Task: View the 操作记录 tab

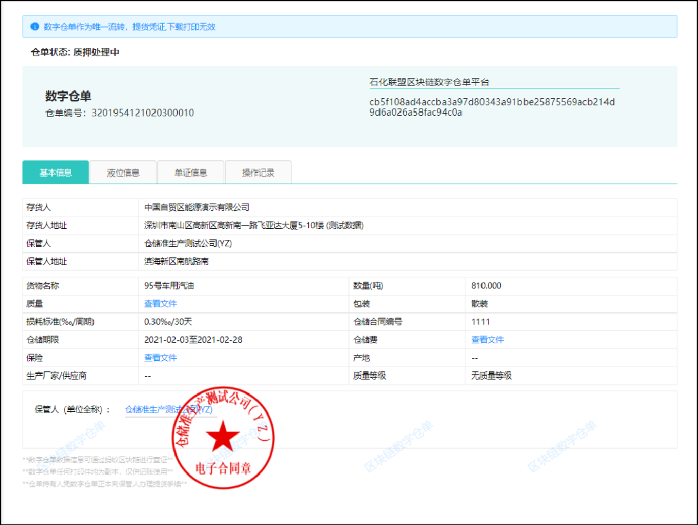Action: (258, 172)
